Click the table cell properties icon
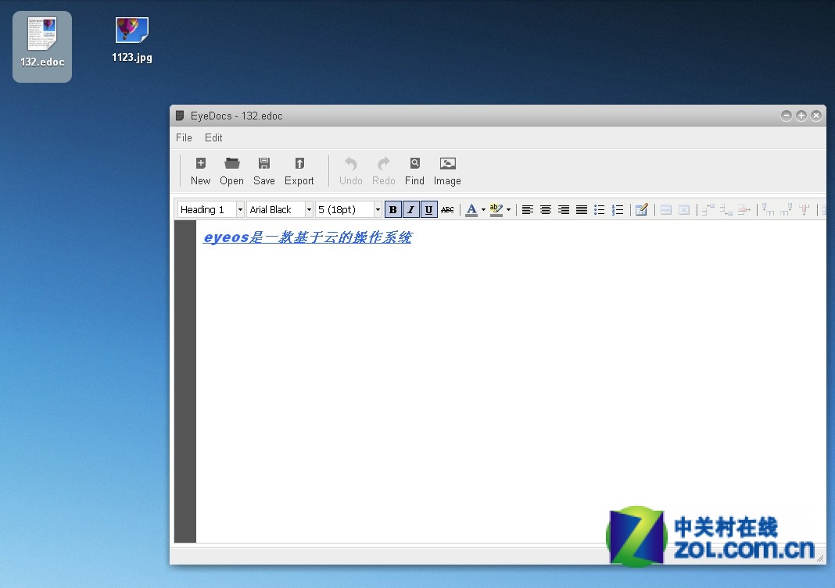Image resolution: width=835 pixels, height=588 pixels. (684, 210)
